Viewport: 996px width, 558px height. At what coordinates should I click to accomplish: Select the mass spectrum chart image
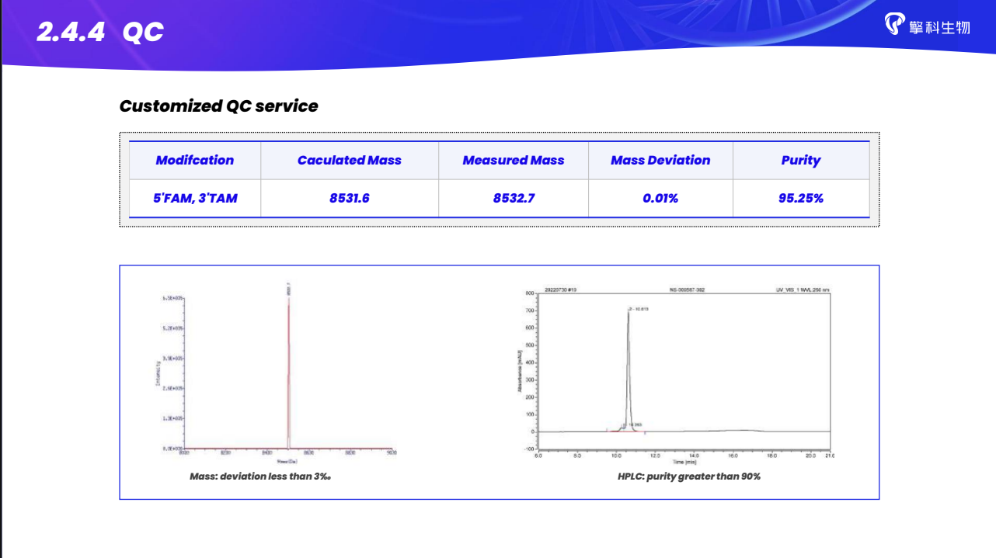pyautogui.click(x=272, y=371)
